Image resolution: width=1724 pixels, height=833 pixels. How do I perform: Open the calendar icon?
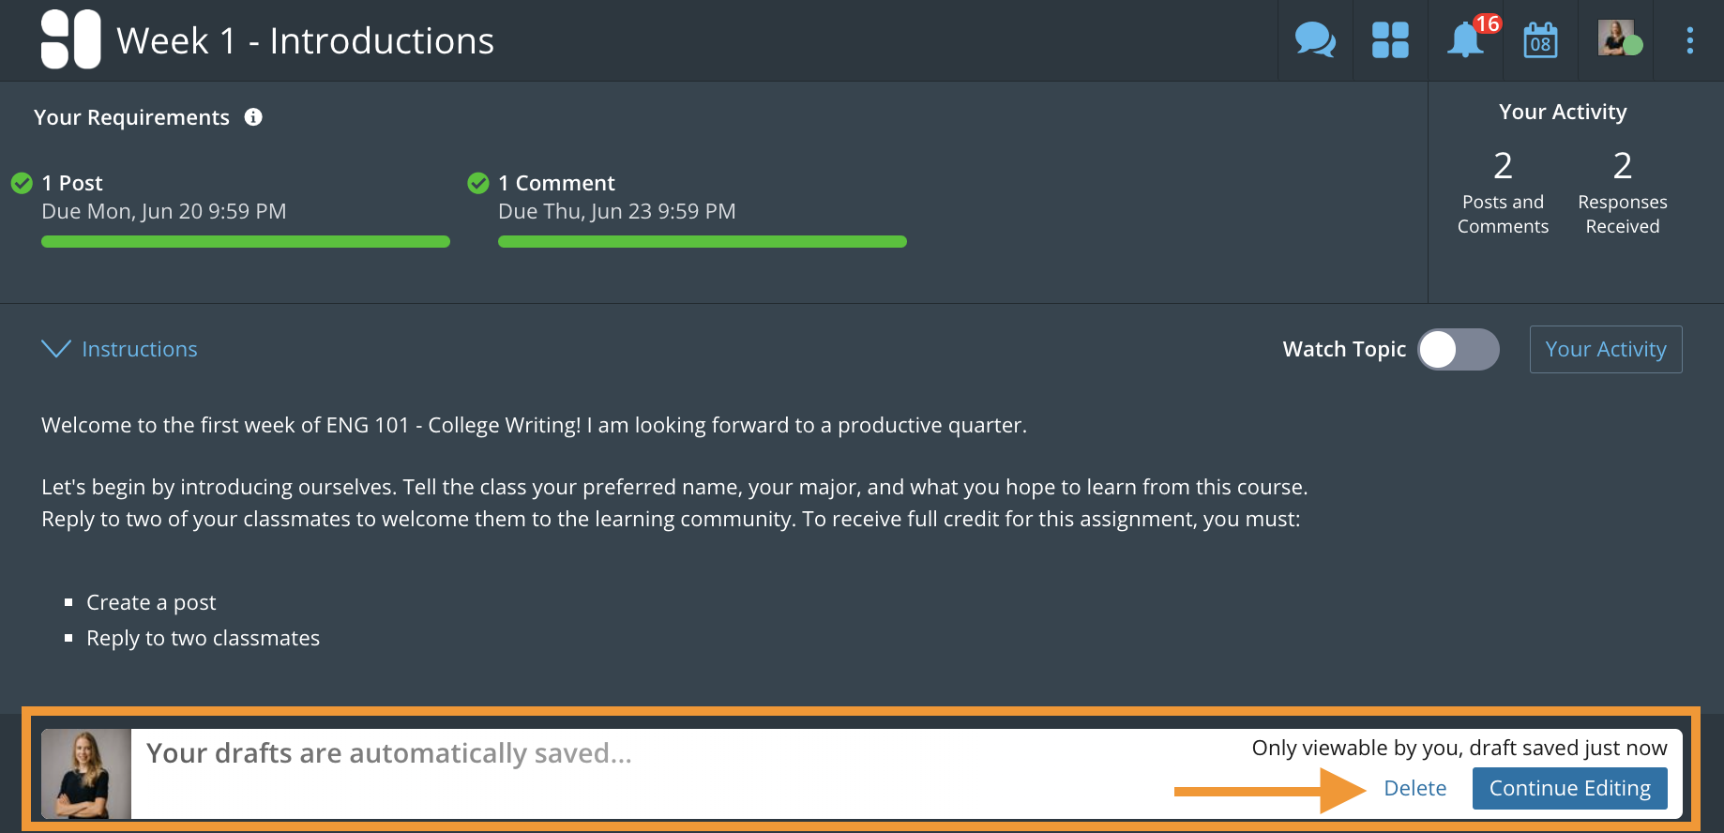point(1540,41)
